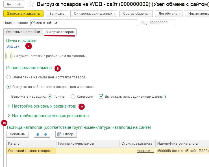Select the Выгрузка товаров tab
This screenshot has height=167, width=209.
[x=60, y=32]
